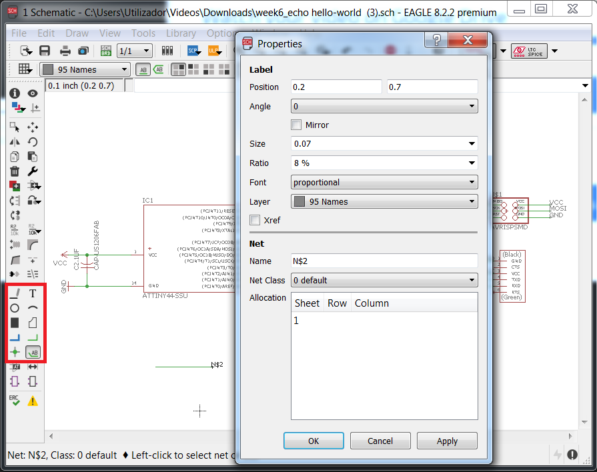Select the Polygon tool

tap(33, 323)
